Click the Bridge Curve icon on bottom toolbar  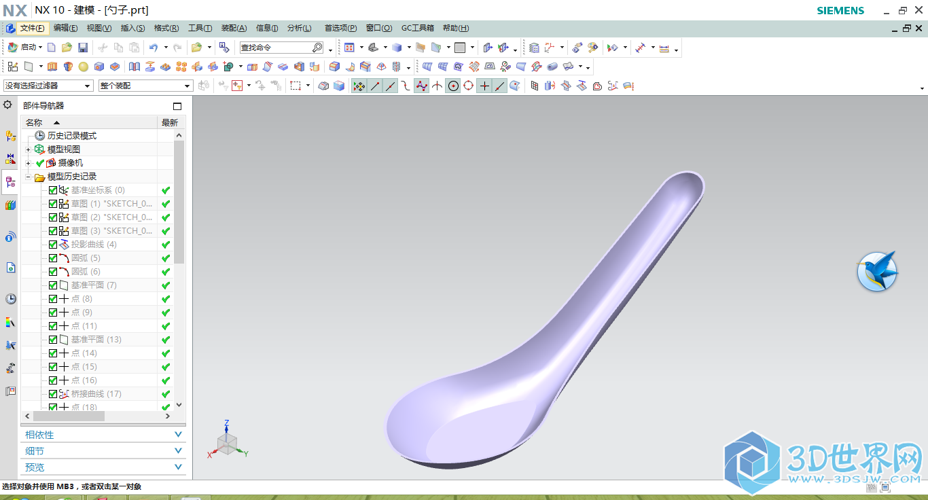click(612, 86)
